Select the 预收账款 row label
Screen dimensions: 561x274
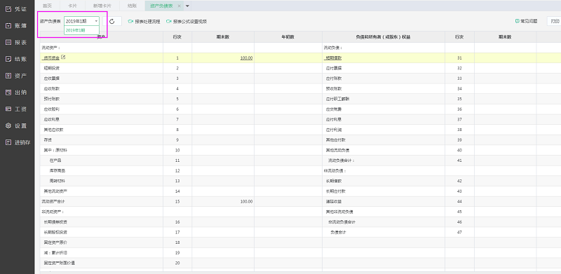point(334,88)
